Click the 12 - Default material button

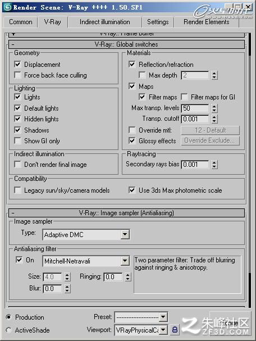pos(210,130)
